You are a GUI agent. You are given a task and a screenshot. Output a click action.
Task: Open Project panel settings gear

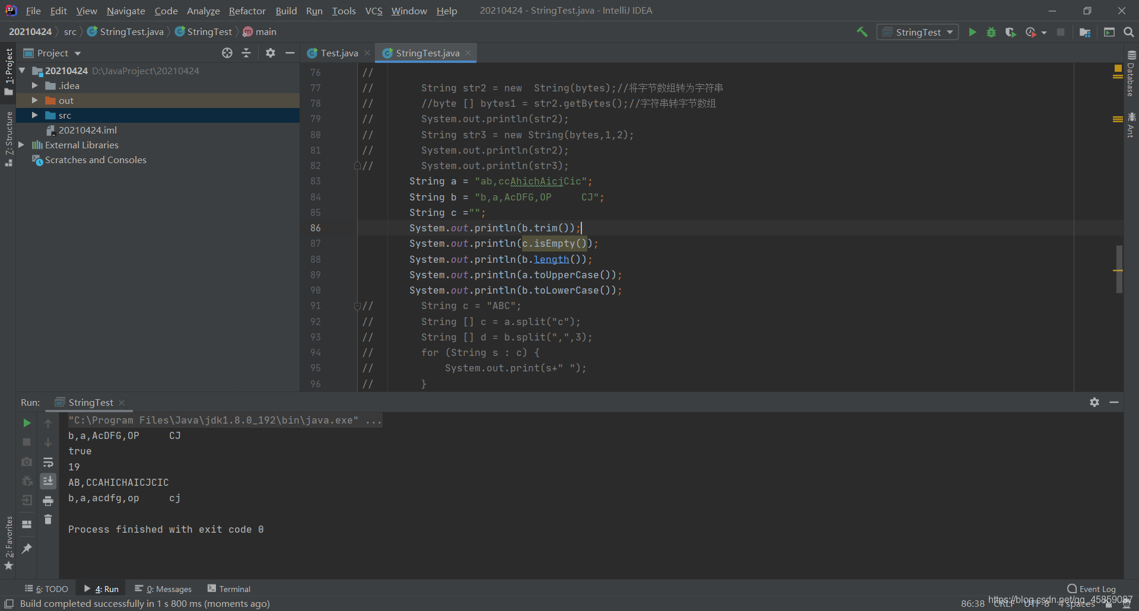pyautogui.click(x=271, y=53)
